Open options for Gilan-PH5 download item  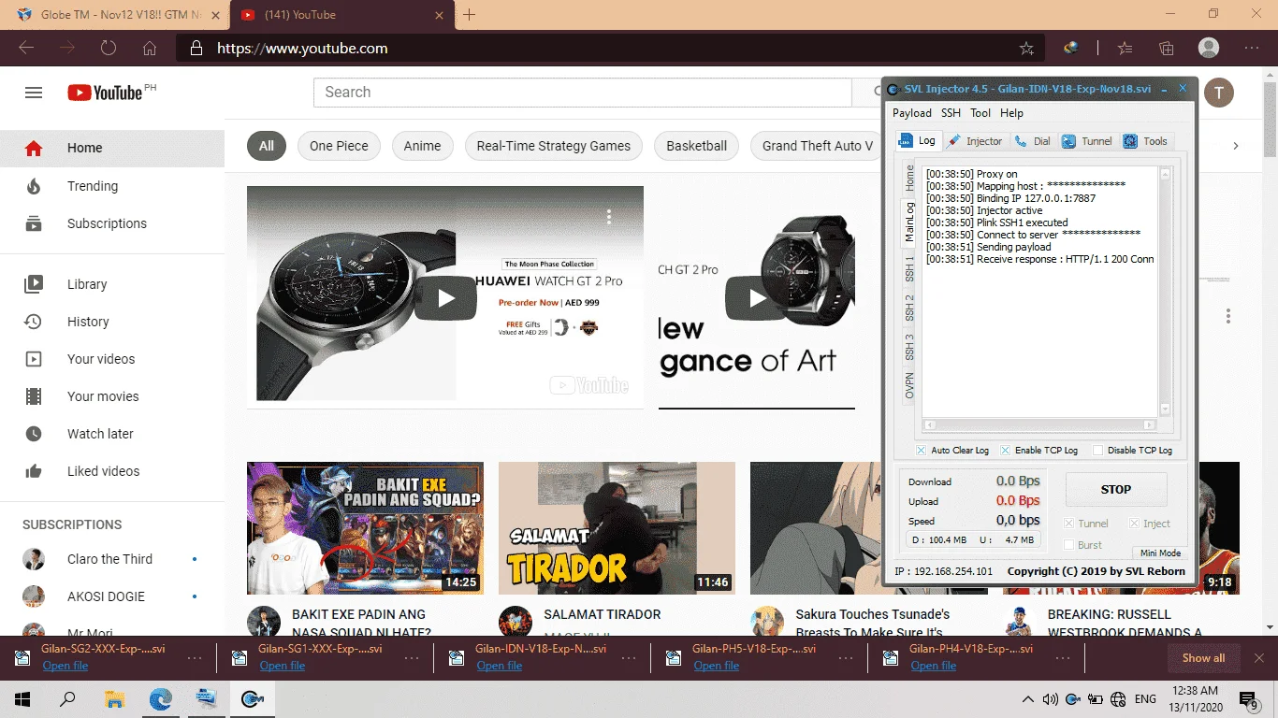tap(846, 658)
